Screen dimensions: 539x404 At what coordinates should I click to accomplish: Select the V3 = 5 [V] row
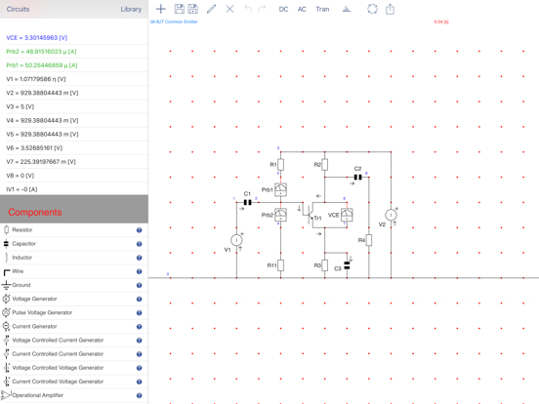pos(74,106)
